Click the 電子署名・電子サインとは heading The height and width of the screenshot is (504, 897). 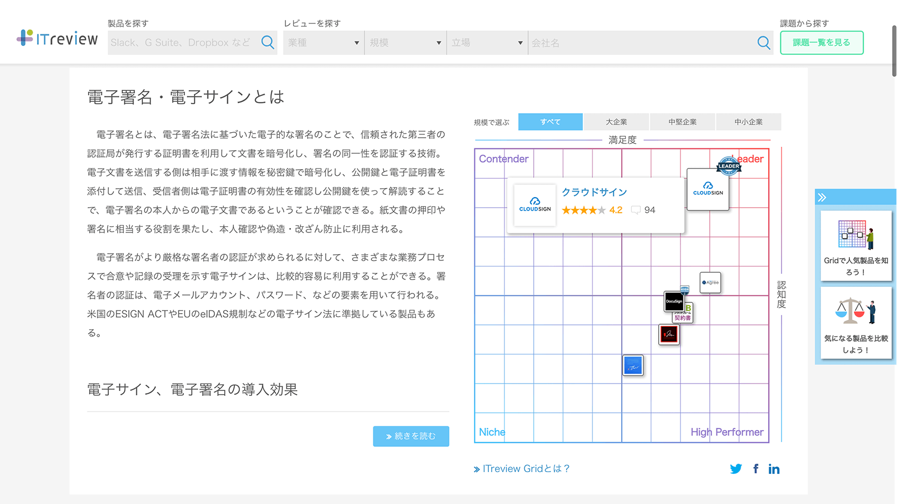[186, 97]
